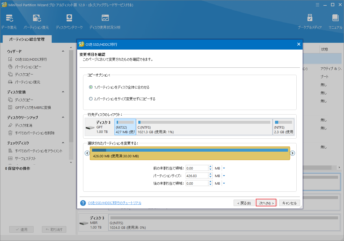Switch to パーティション総合管理 tab

27,39
